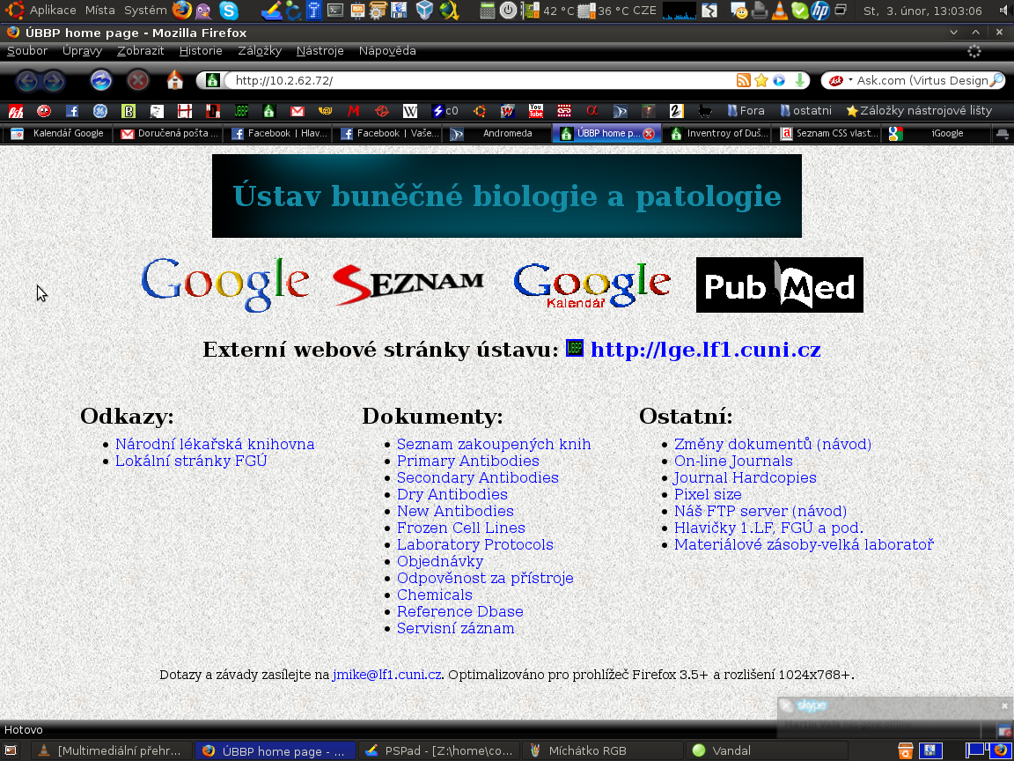Click the calculator icon in top panel

[x=487, y=11]
